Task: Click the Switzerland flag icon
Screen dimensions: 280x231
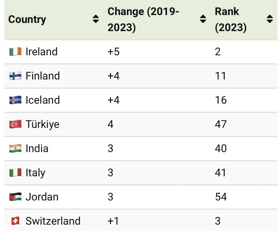Action: click(x=15, y=221)
